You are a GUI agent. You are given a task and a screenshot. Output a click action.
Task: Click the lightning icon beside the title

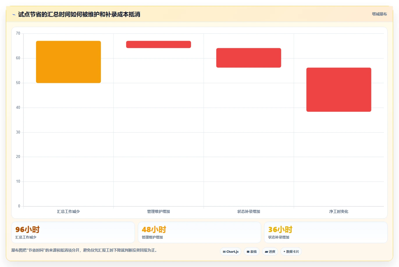tap(14, 15)
